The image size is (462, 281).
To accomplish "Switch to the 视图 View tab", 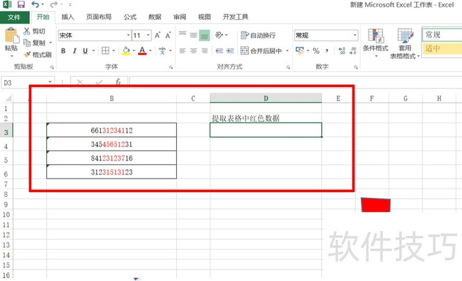I will [204, 17].
